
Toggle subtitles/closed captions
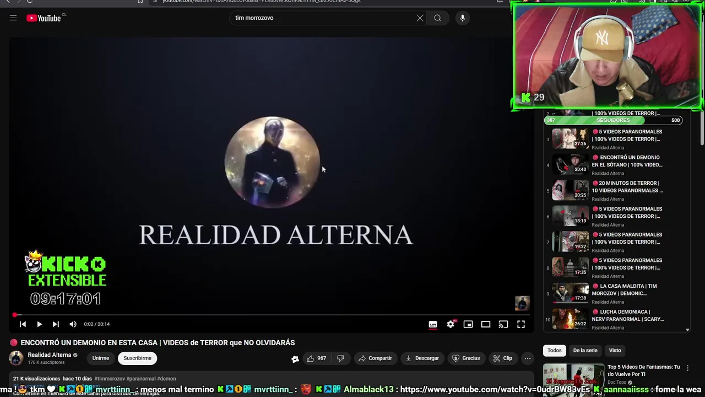click(x=433, y=324)
